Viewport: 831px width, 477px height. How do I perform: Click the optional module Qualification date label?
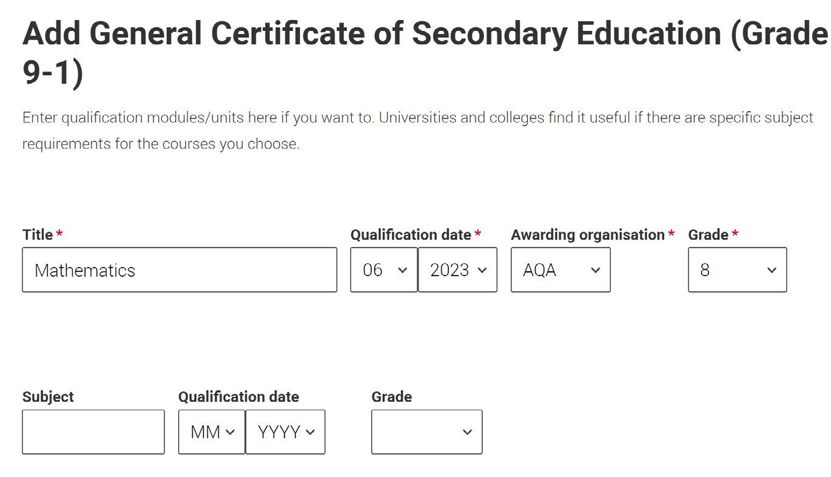coord(238,397)
